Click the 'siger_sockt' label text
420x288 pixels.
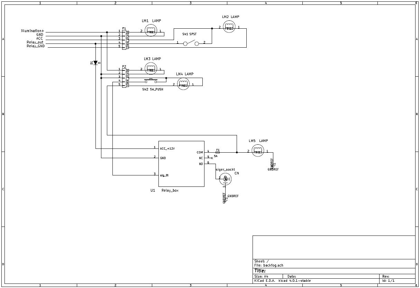tap(225, 170)
